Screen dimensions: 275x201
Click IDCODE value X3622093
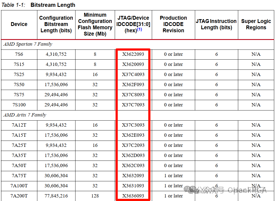pyautogui.click(x=133, y=54)
